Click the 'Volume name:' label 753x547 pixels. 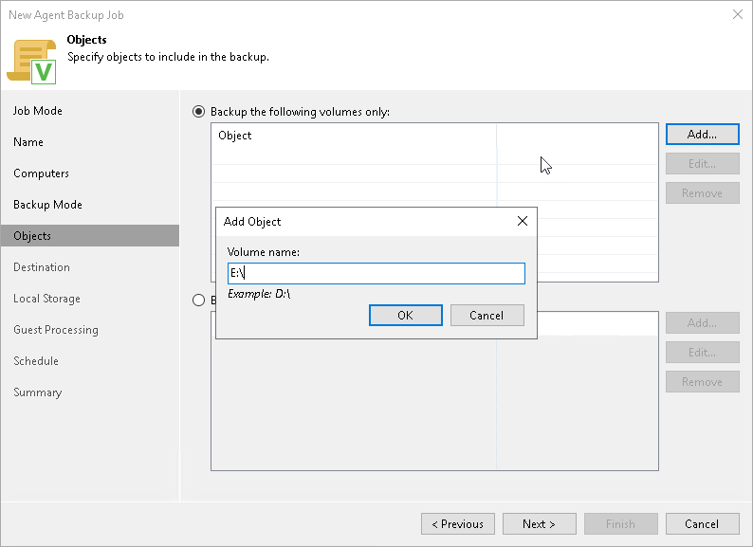coord(263,252)
